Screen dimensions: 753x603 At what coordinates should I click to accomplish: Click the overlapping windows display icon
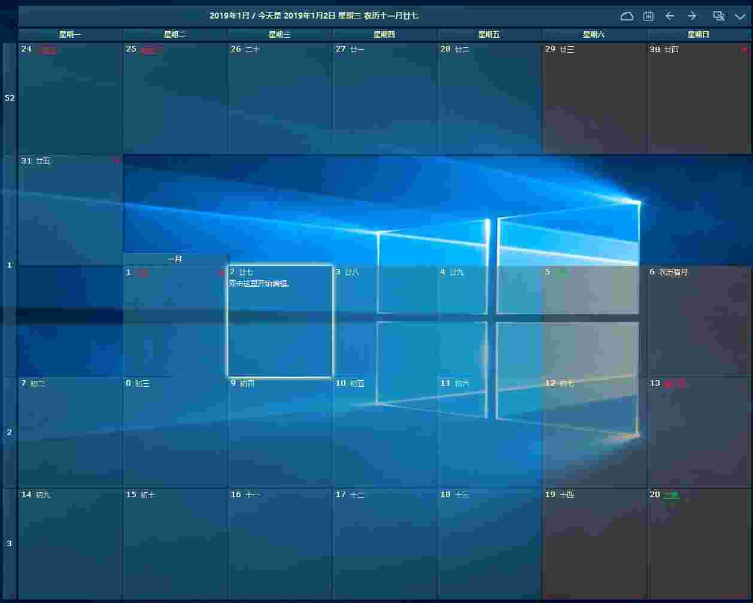pyautogui.click(x=719, y=16)
